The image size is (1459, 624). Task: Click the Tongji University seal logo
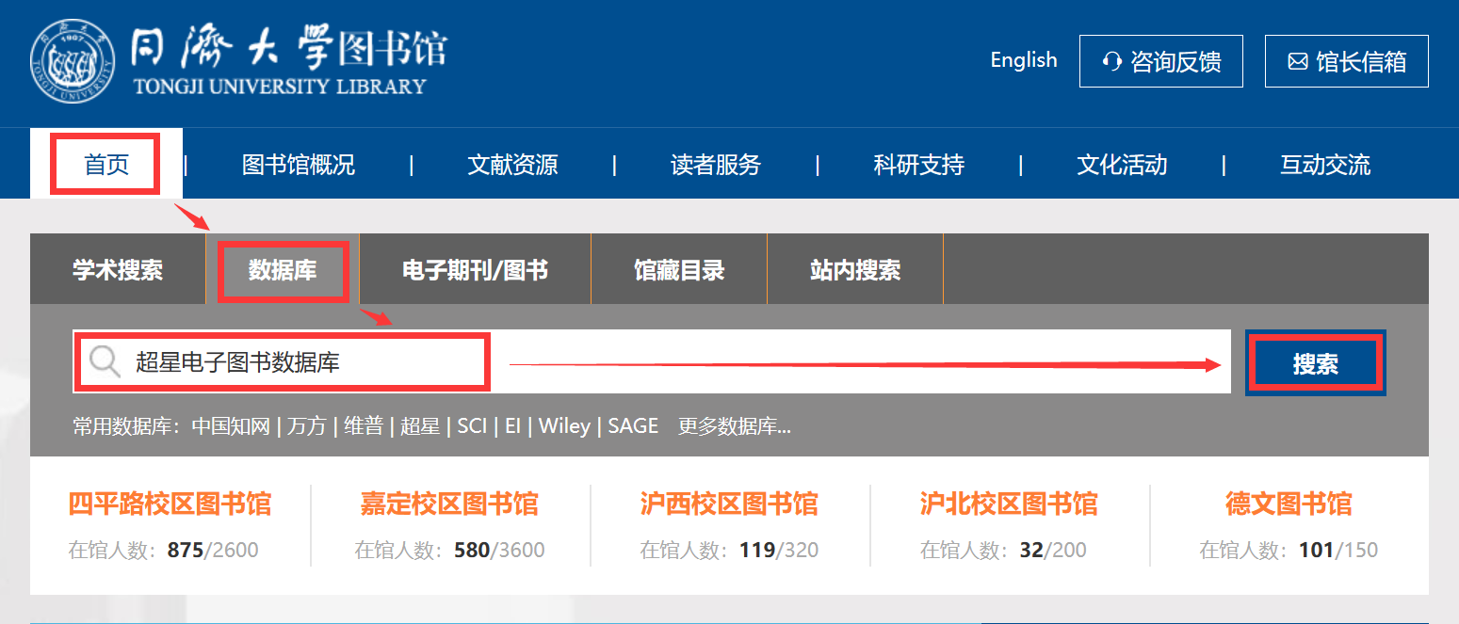[73, 63]
